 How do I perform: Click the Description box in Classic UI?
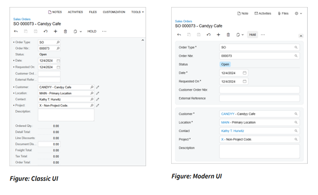pos(66,115)
